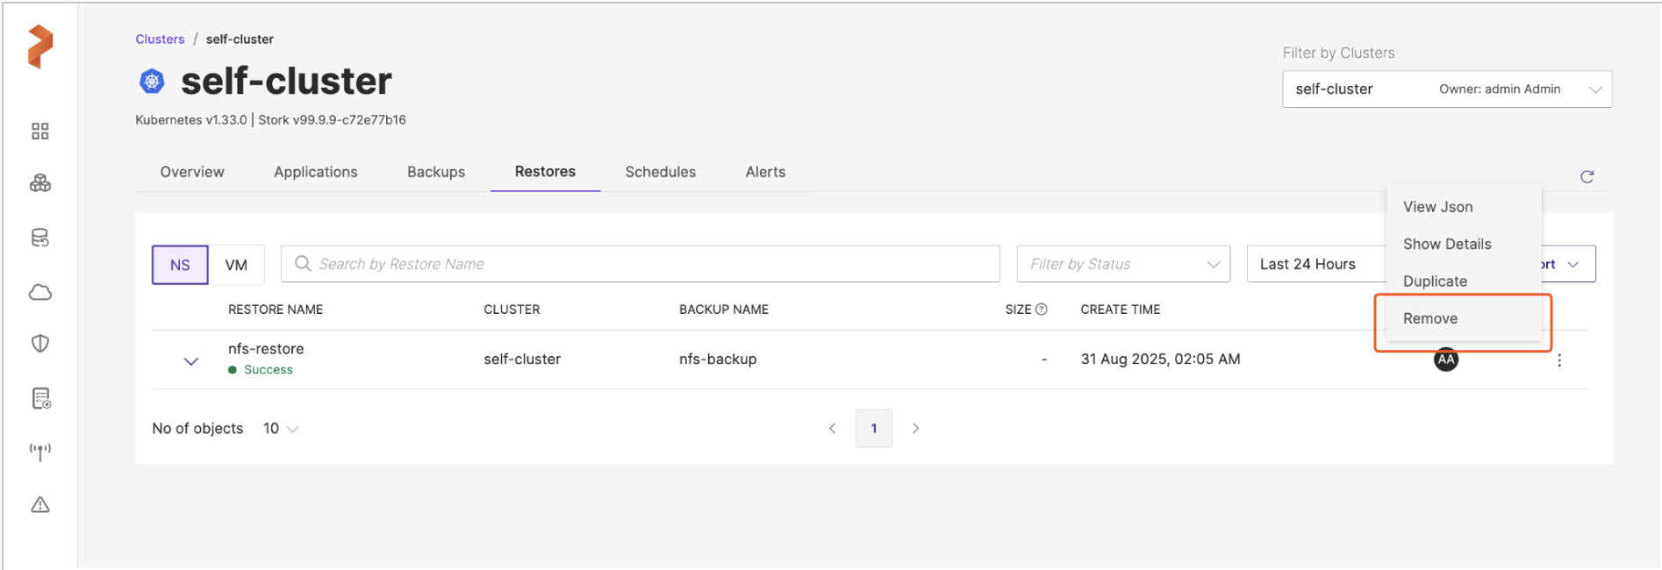
Task: Follow the Clusters breadcrumb link
Action: pos(160,39)
